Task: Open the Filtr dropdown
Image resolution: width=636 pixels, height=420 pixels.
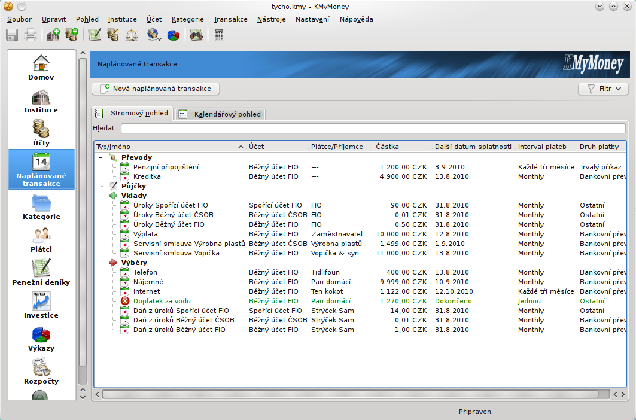Action: click(603, 89)
